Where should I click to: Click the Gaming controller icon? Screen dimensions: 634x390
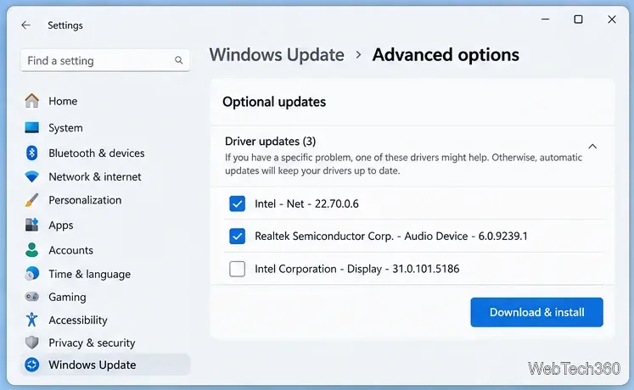coord(32,297)
